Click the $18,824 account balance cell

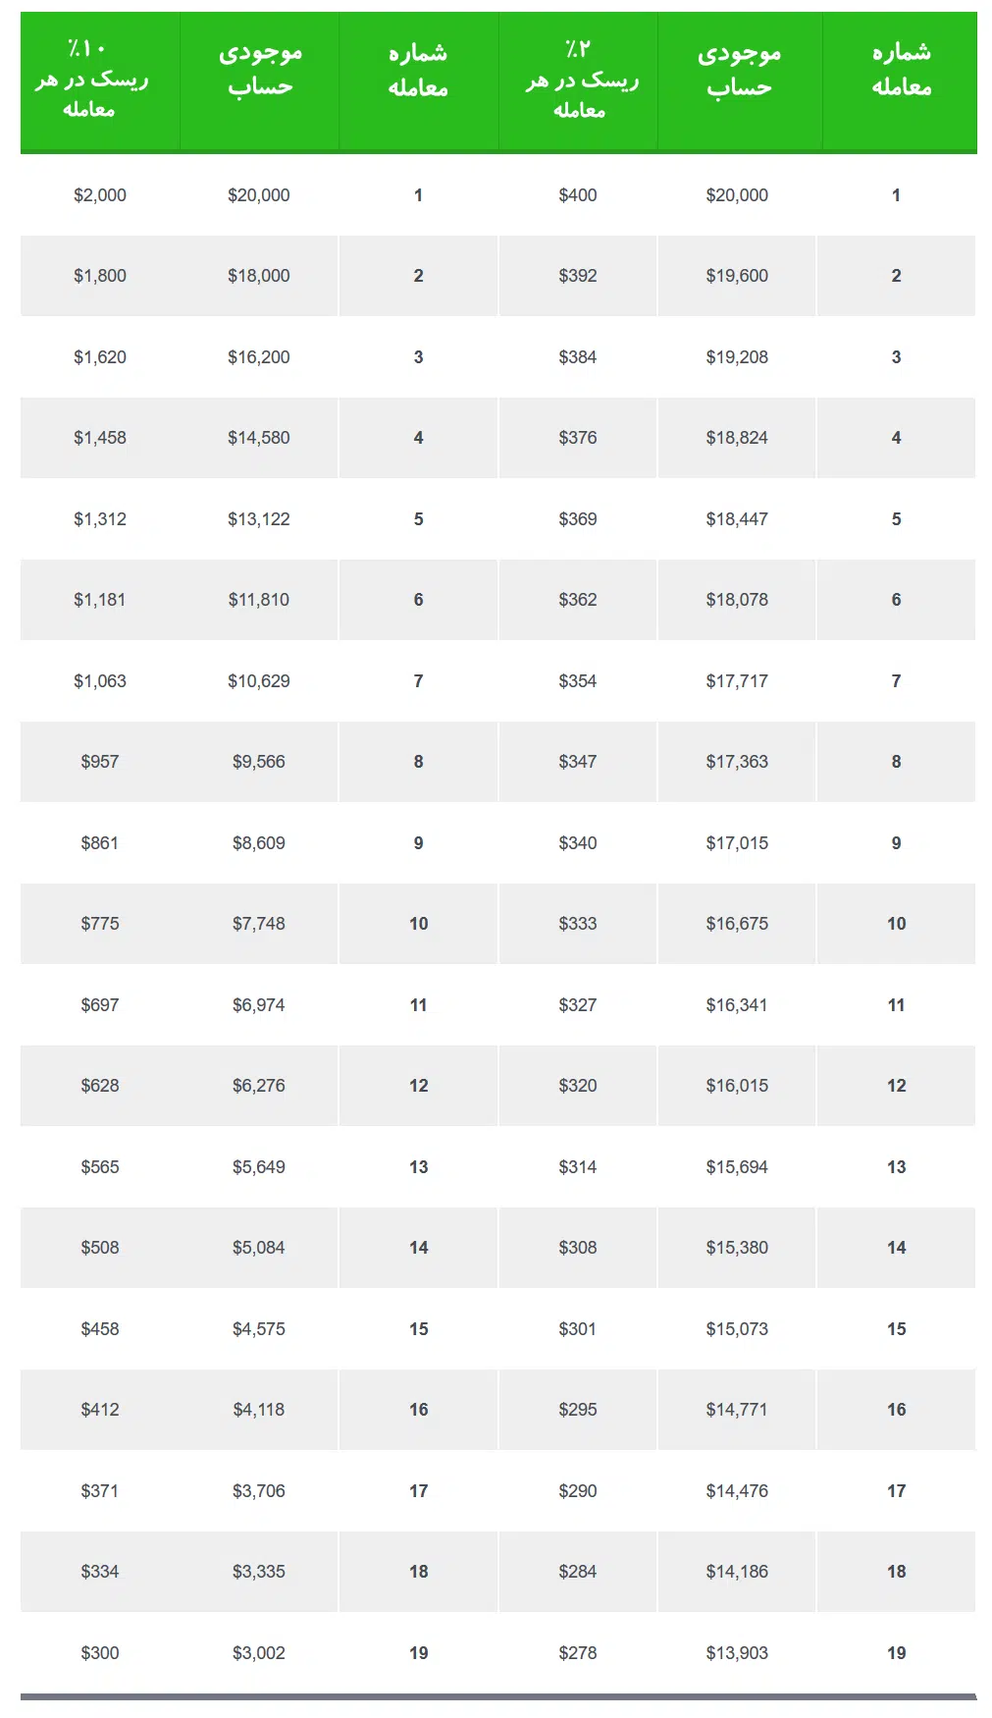pyautogui.click(x=737, y=438)
